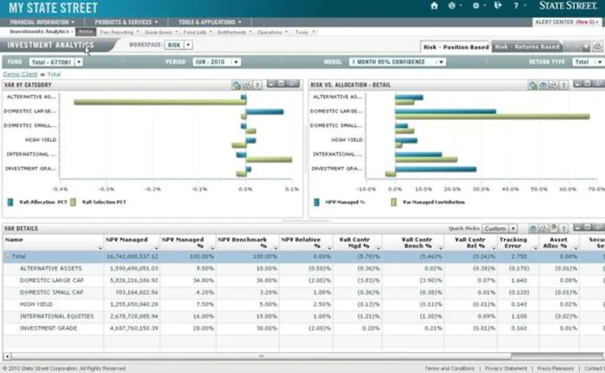Open the extra tabs dropdown after Returns Based

586,47
